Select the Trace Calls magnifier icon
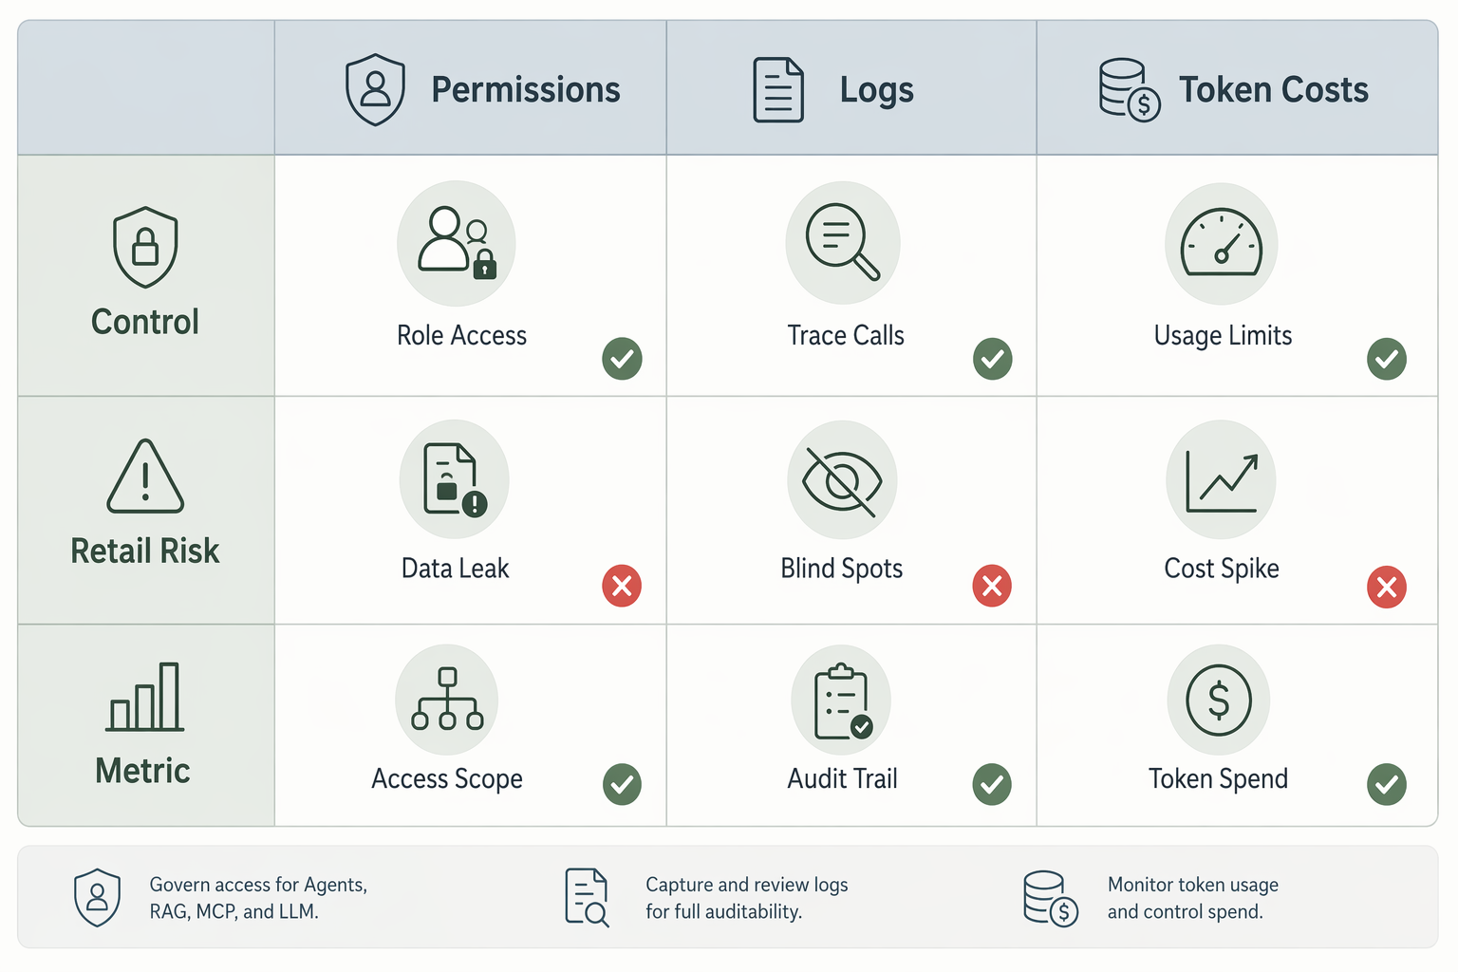This screenshot has width=1458, height=972. pyautogui.click(x=843, y=243)
